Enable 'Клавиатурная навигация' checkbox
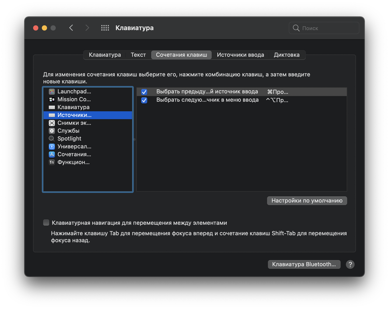The height and width of the screenshot is (309, 389). (x=46, y=223)
